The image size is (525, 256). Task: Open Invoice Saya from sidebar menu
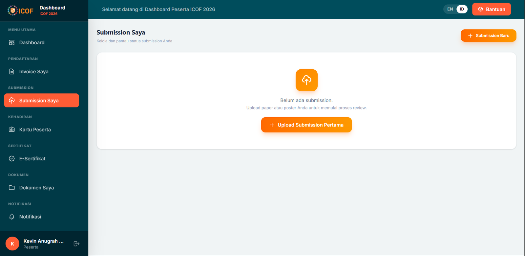click(x=33, y=72)
